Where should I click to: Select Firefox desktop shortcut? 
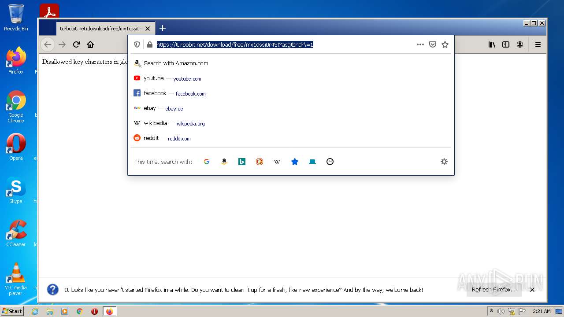coord(16,60)
